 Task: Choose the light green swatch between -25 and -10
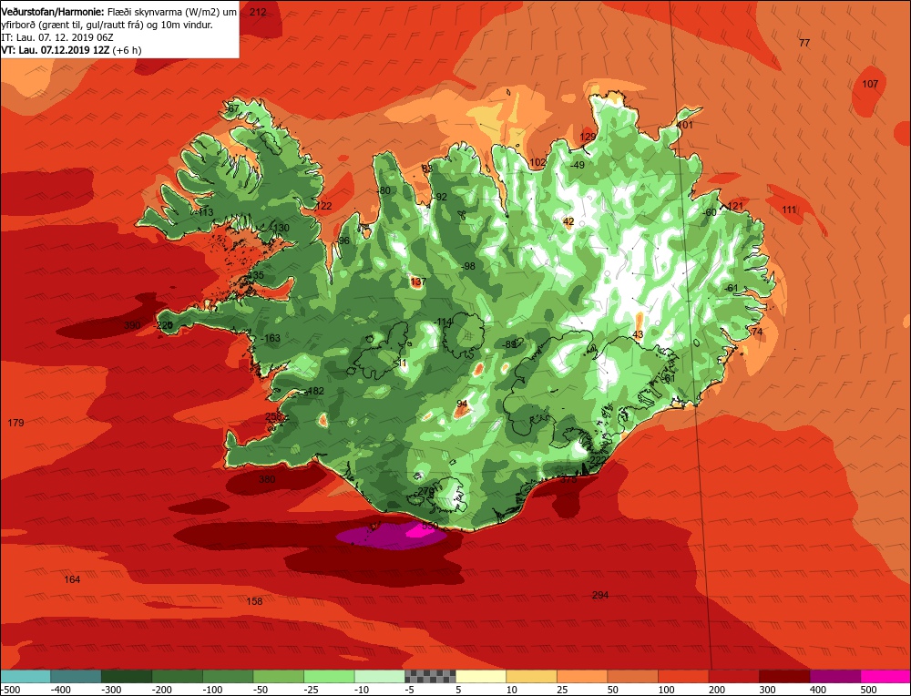point(329,676)
